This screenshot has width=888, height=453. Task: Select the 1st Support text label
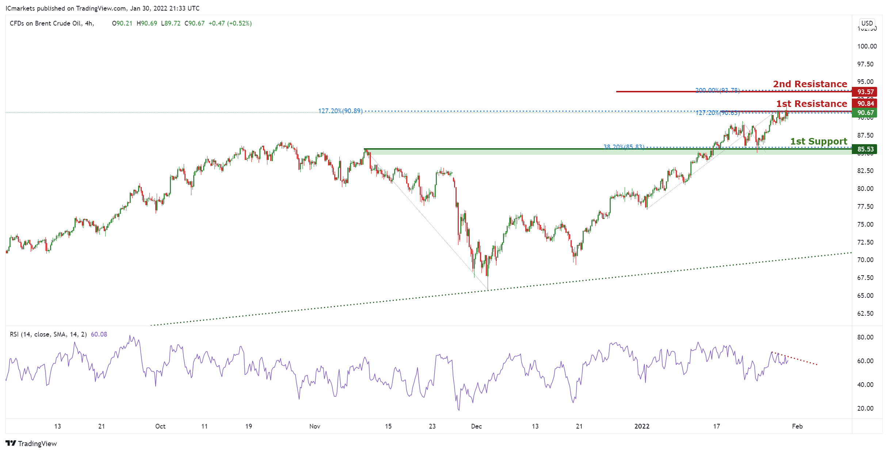pos(818,141)
